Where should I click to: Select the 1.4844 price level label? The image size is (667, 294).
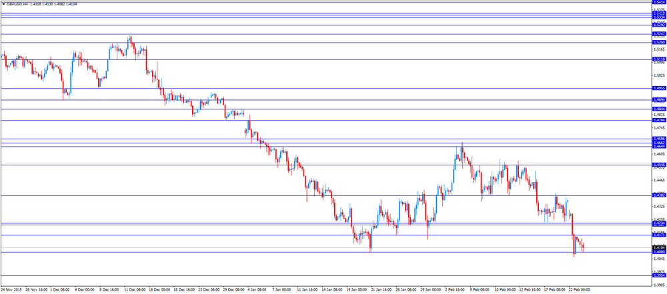pyautogui.click(x=658, y=109)
